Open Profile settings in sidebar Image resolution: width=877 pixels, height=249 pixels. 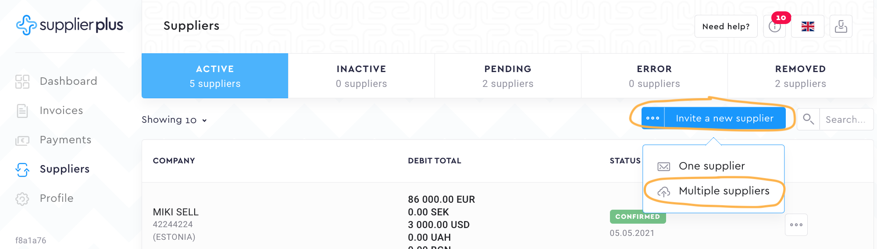pyautogui.click(x=56, y=198)
